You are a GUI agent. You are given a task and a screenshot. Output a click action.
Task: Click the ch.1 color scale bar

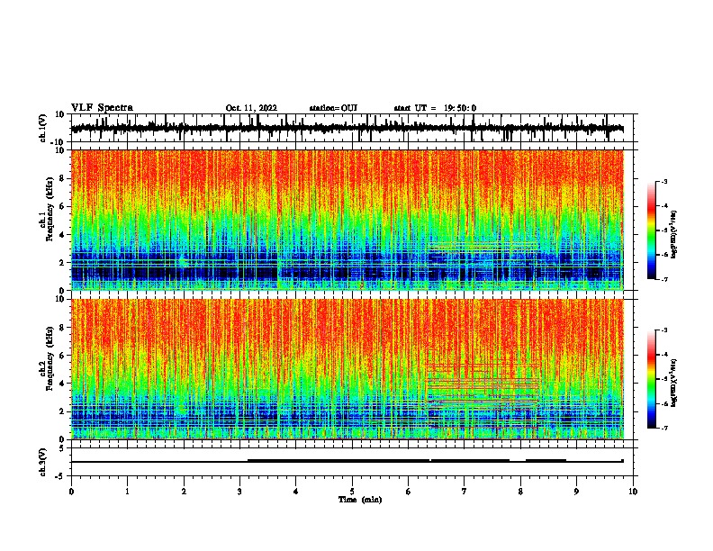pos(652,230)
